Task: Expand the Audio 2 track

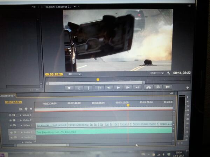Action: point(22,133)
